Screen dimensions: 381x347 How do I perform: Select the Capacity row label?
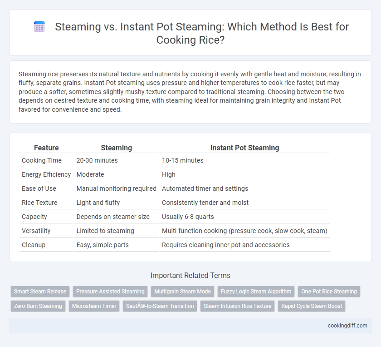pos(34,217)
